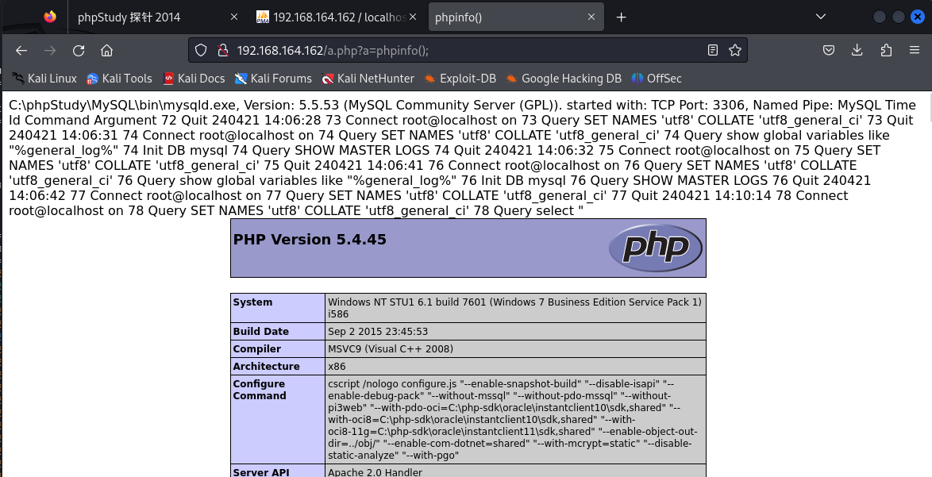
Task: Open the list all tabs dropdown
Action: tap(821, 17)
